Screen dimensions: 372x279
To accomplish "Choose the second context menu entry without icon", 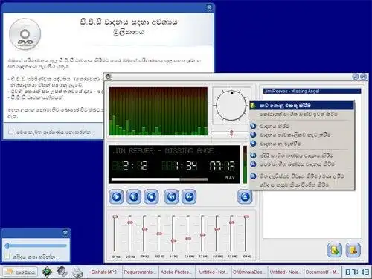I will click(x=302, y=115).
